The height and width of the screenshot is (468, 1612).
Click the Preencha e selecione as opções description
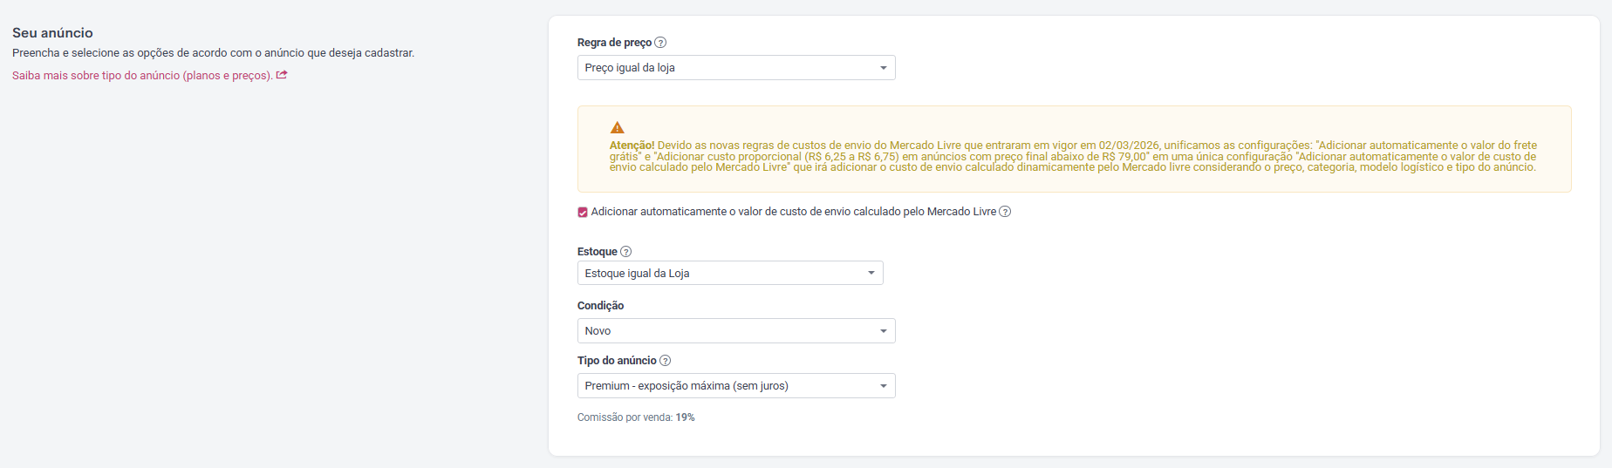point(214,53)
